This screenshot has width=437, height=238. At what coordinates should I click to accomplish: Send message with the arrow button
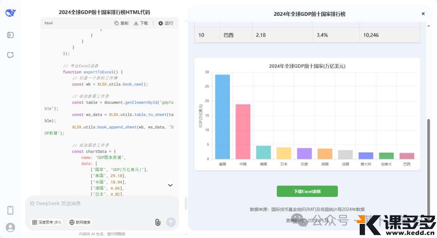[x=171, y=222]
